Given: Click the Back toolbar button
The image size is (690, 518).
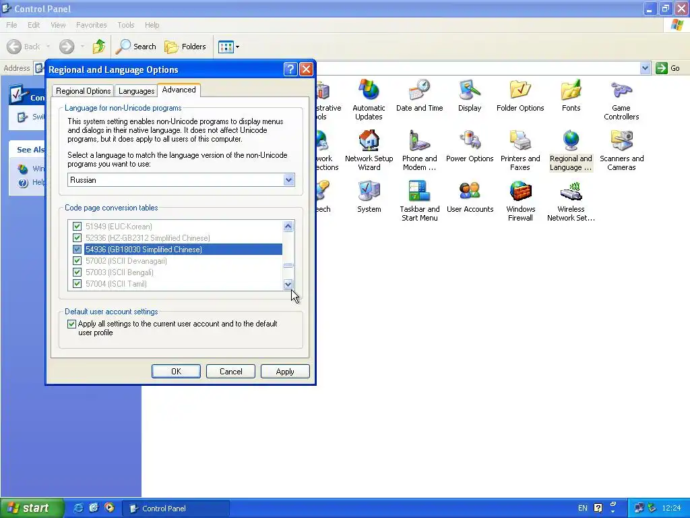Looking at the screenshot, I should click(24, 47).
